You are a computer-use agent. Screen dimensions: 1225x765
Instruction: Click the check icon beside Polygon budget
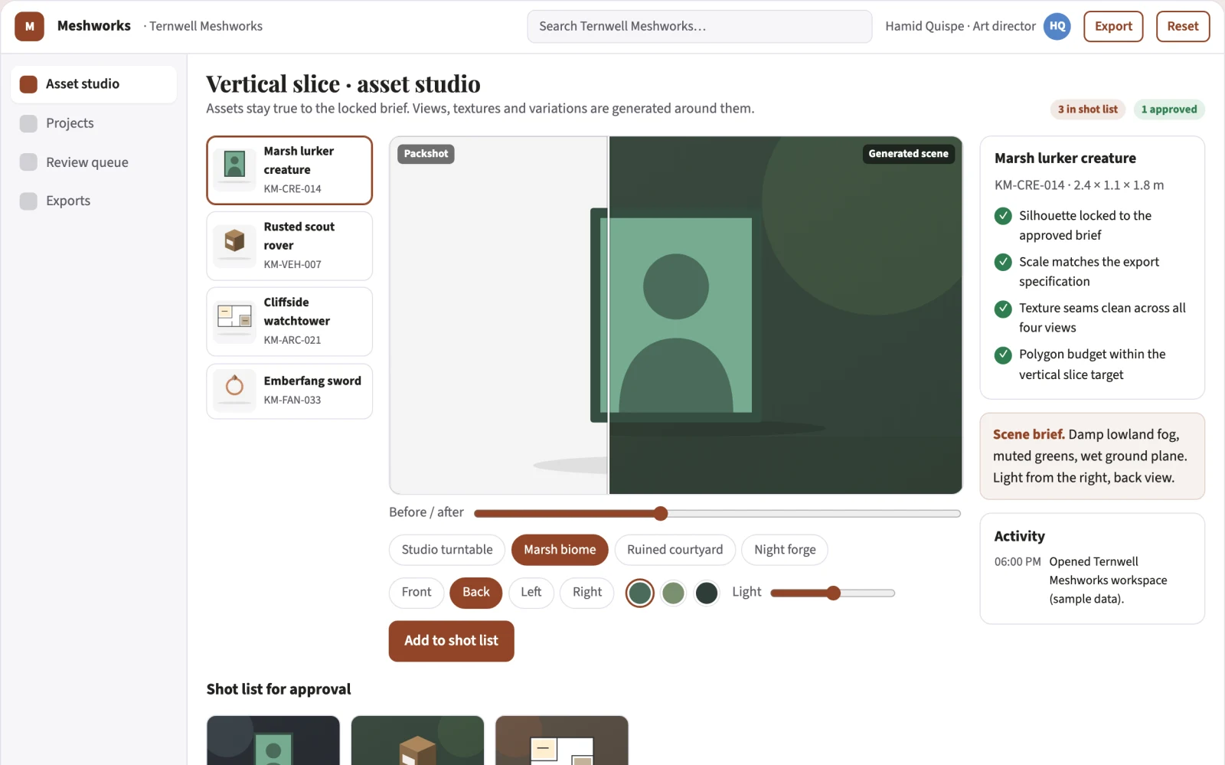(x=1003, y=355)
